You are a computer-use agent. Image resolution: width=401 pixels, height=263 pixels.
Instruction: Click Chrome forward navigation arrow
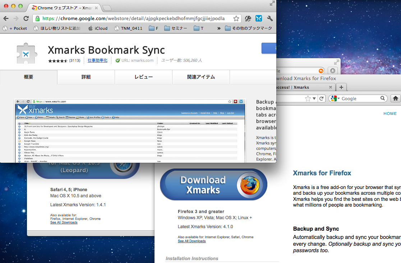[x=16, y=18]
